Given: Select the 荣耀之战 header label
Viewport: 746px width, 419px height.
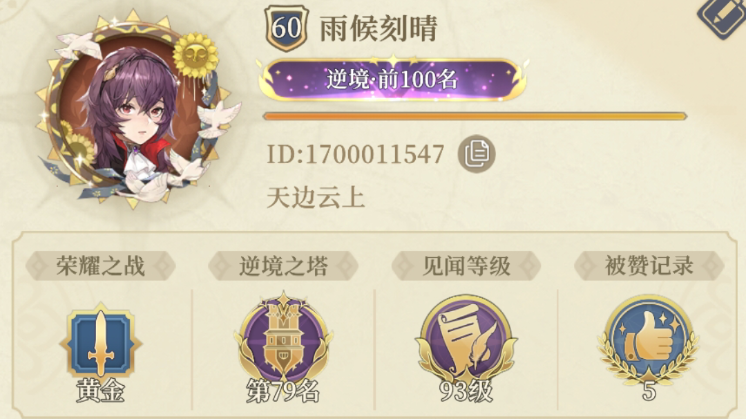Looking at the screenshot, I should [x=100, y=266].
